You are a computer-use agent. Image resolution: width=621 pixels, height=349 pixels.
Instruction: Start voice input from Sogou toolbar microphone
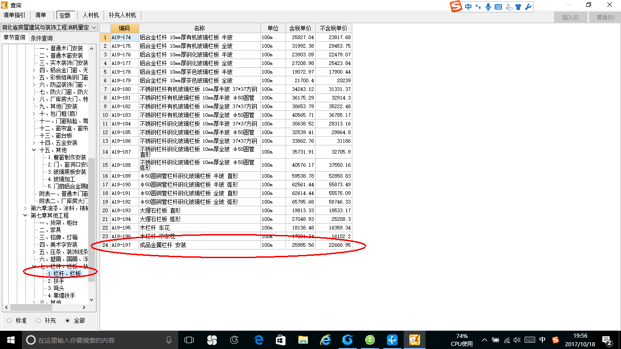pyautogui.click(x=488, y=7)
